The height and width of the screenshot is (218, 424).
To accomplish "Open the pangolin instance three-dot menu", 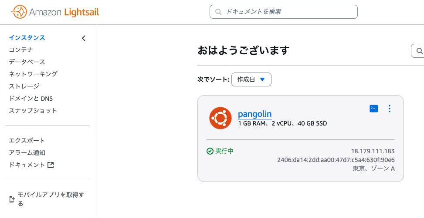I will 390,109.
